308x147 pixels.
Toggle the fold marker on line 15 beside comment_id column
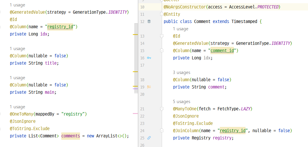click(x=162, y=50)
